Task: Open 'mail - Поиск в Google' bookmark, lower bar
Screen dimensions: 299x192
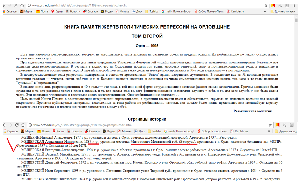Action: (x=179, y=131)
